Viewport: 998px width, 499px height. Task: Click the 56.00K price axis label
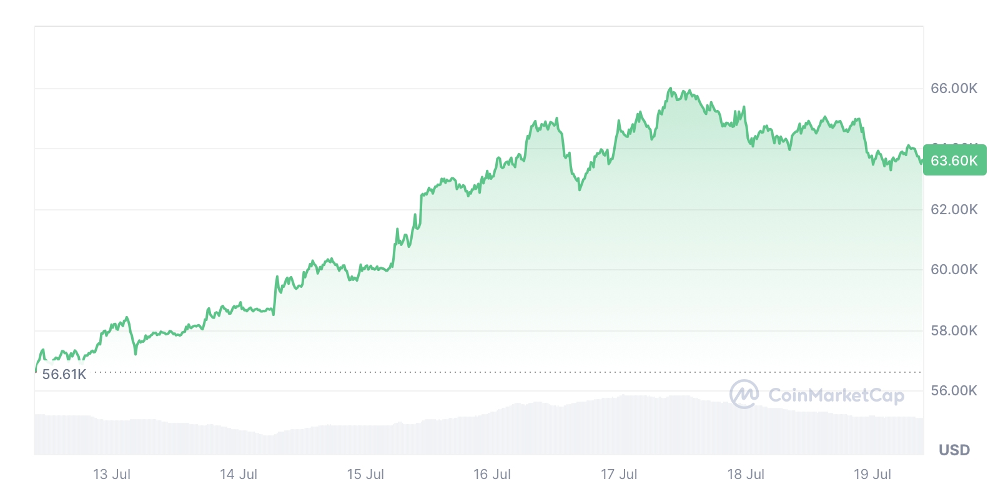954,390
